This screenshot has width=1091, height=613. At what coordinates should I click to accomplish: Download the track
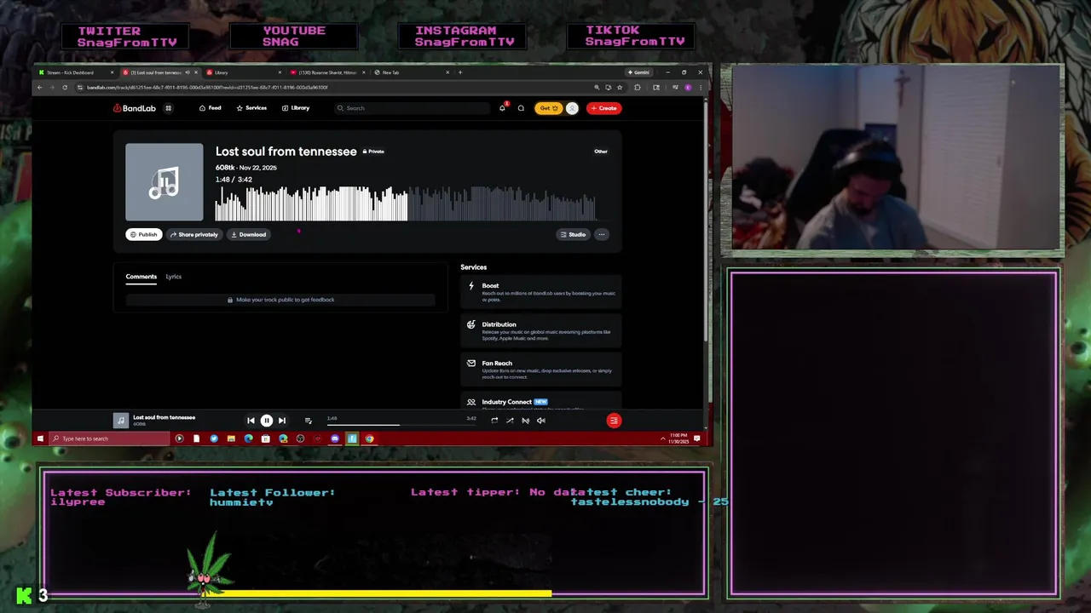click(x=249, y=234)
